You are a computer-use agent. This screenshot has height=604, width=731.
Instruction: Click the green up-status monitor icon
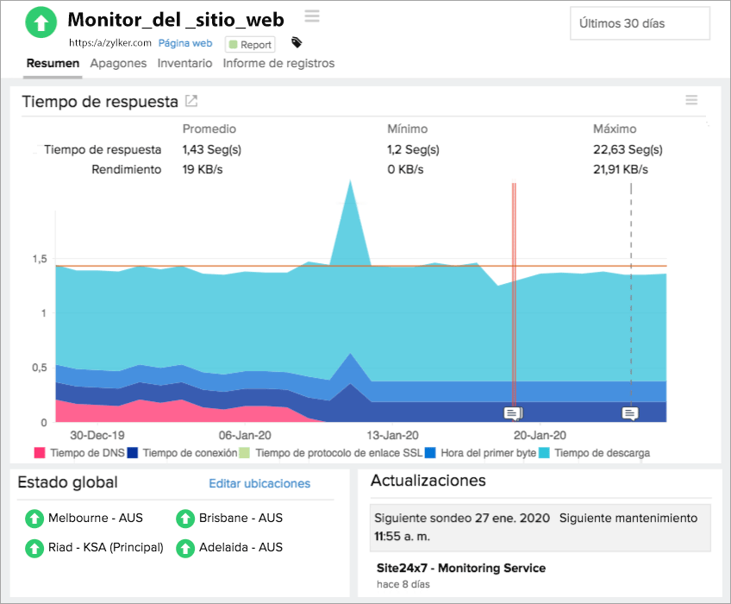(41, 22)
